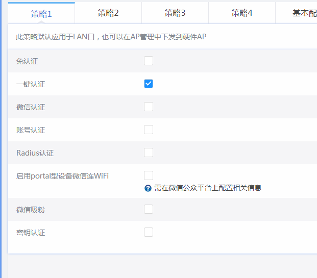Click the 启用portal型设备微信连WiFi label
Image resolution: width=317 pixels, height=278 pixels.
click(x=62, y=176)
